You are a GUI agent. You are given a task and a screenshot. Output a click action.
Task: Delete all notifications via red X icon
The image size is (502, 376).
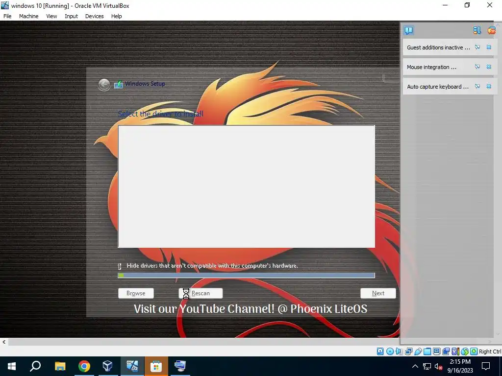coord(491,30)
